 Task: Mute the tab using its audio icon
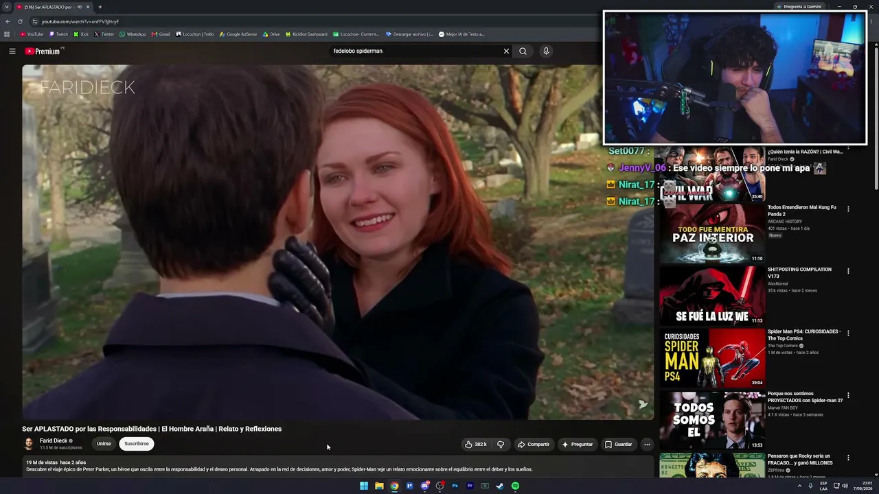[80, 7]
